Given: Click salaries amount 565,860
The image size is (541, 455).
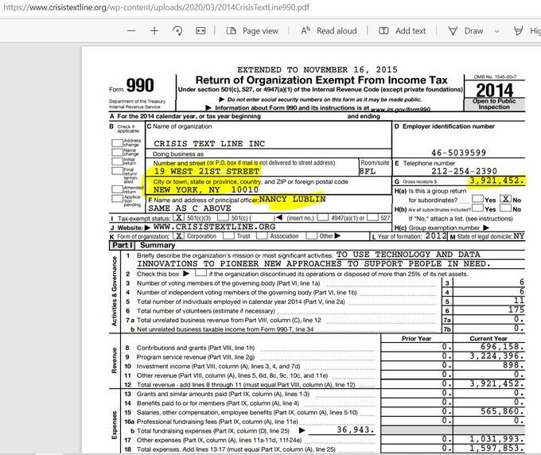Looking at the screenshot, I should click(502, 411).
